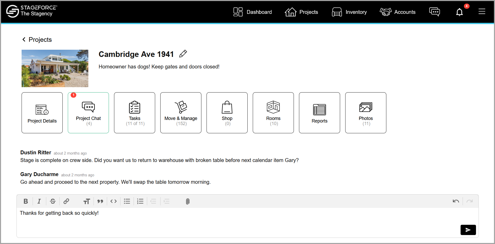The width and height of the screenshot is (495, 244).
Task: Edit the Cambridge Ave 1941 title
Action: click(x=183, y=54)
